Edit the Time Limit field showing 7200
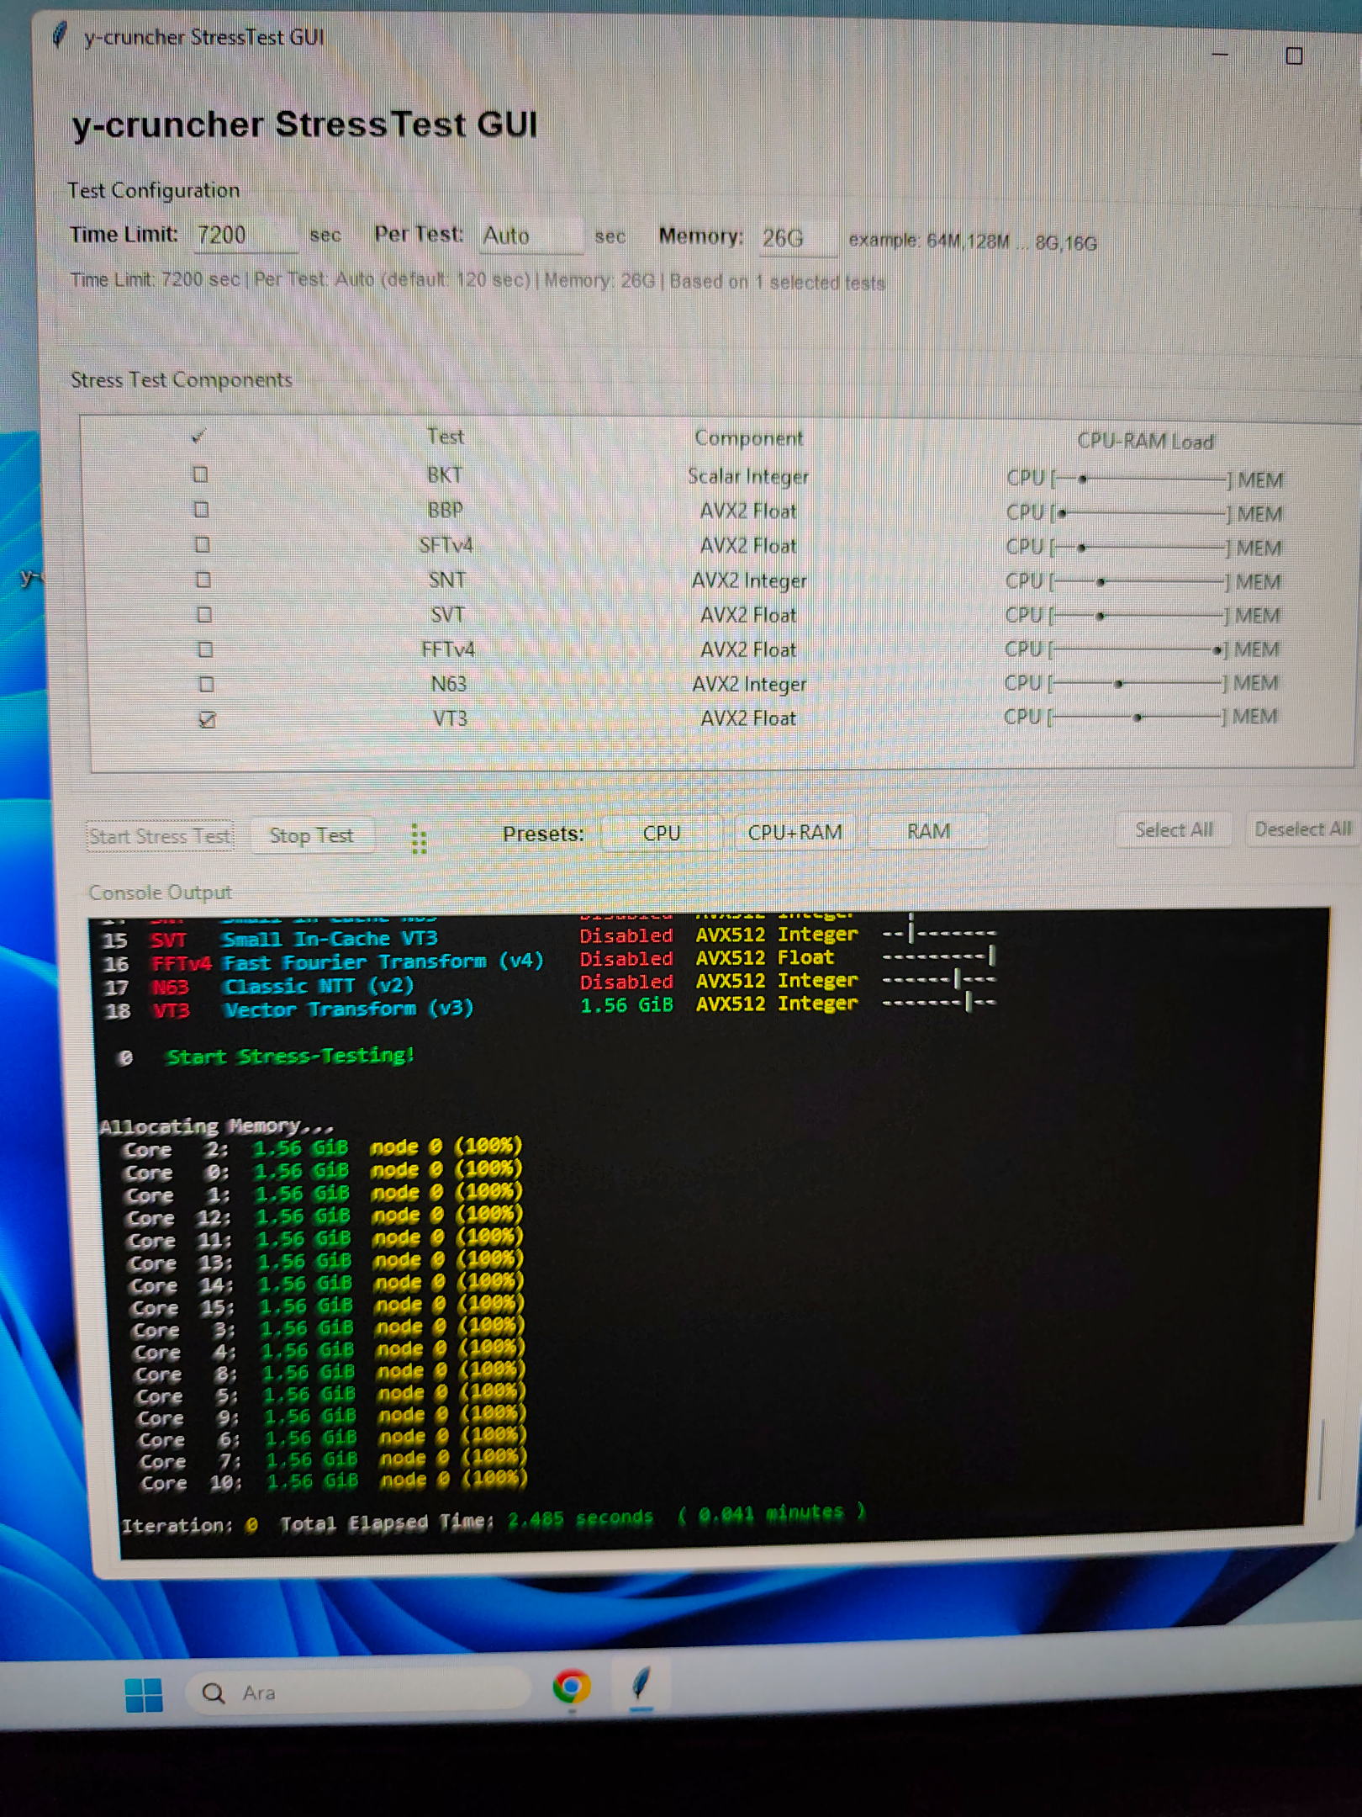Screen dimensions: 1362x1817 click(x=245, y=235)
